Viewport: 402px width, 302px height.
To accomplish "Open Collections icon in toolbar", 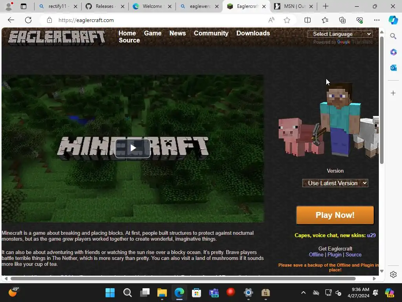I will 342,20.
